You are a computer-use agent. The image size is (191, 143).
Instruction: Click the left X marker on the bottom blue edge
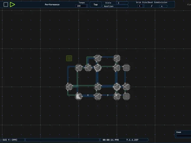click(x=88, y=95)
